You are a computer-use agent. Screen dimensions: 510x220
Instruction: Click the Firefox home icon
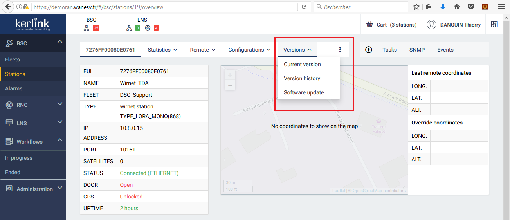456,7
